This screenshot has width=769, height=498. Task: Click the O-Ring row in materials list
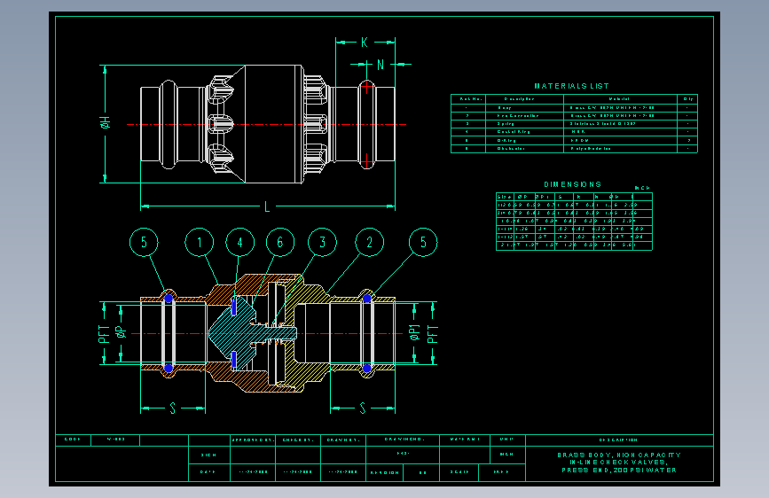574,140
